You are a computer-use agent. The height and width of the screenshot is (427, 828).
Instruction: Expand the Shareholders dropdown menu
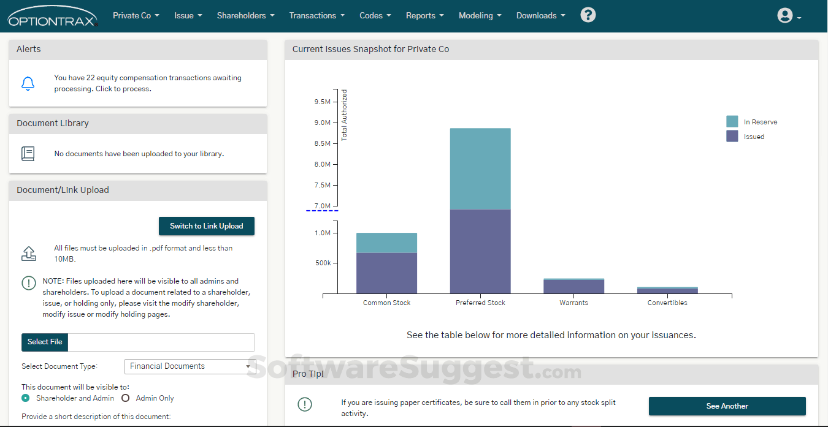245,16
